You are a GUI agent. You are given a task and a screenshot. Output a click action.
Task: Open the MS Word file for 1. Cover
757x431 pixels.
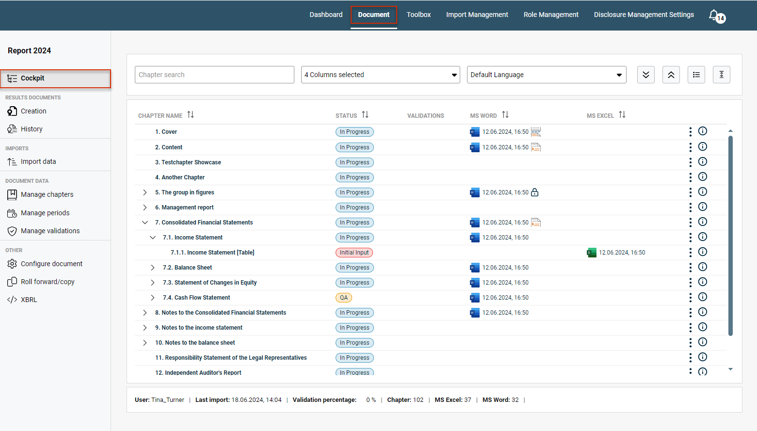click(x=475, y=132)
